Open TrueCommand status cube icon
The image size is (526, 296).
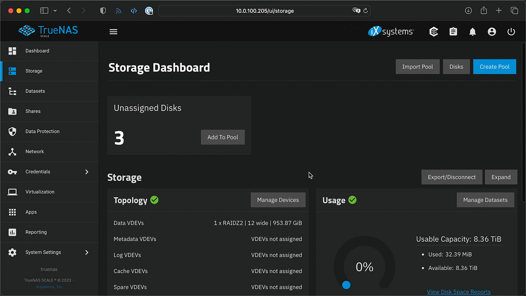pyautogui.click(x=434, y=32)
